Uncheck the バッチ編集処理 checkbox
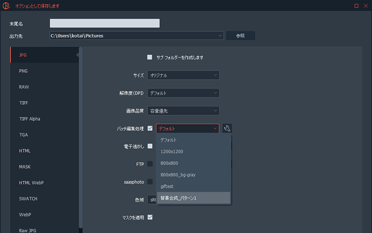This screenshot has width=372, height=233. [150, 129]
